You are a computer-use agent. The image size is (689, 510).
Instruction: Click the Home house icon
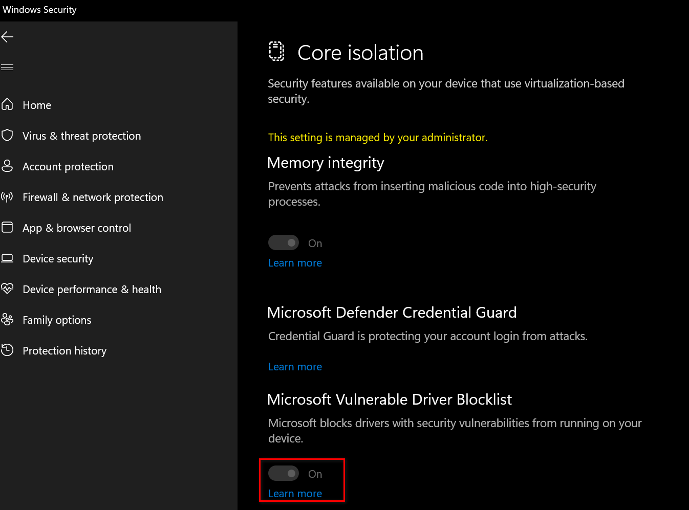pyautogui.click(x=7, y=105)
